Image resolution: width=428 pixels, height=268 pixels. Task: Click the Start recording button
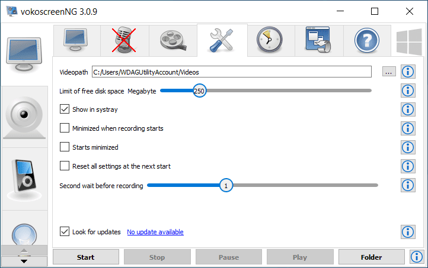[86, 257]
